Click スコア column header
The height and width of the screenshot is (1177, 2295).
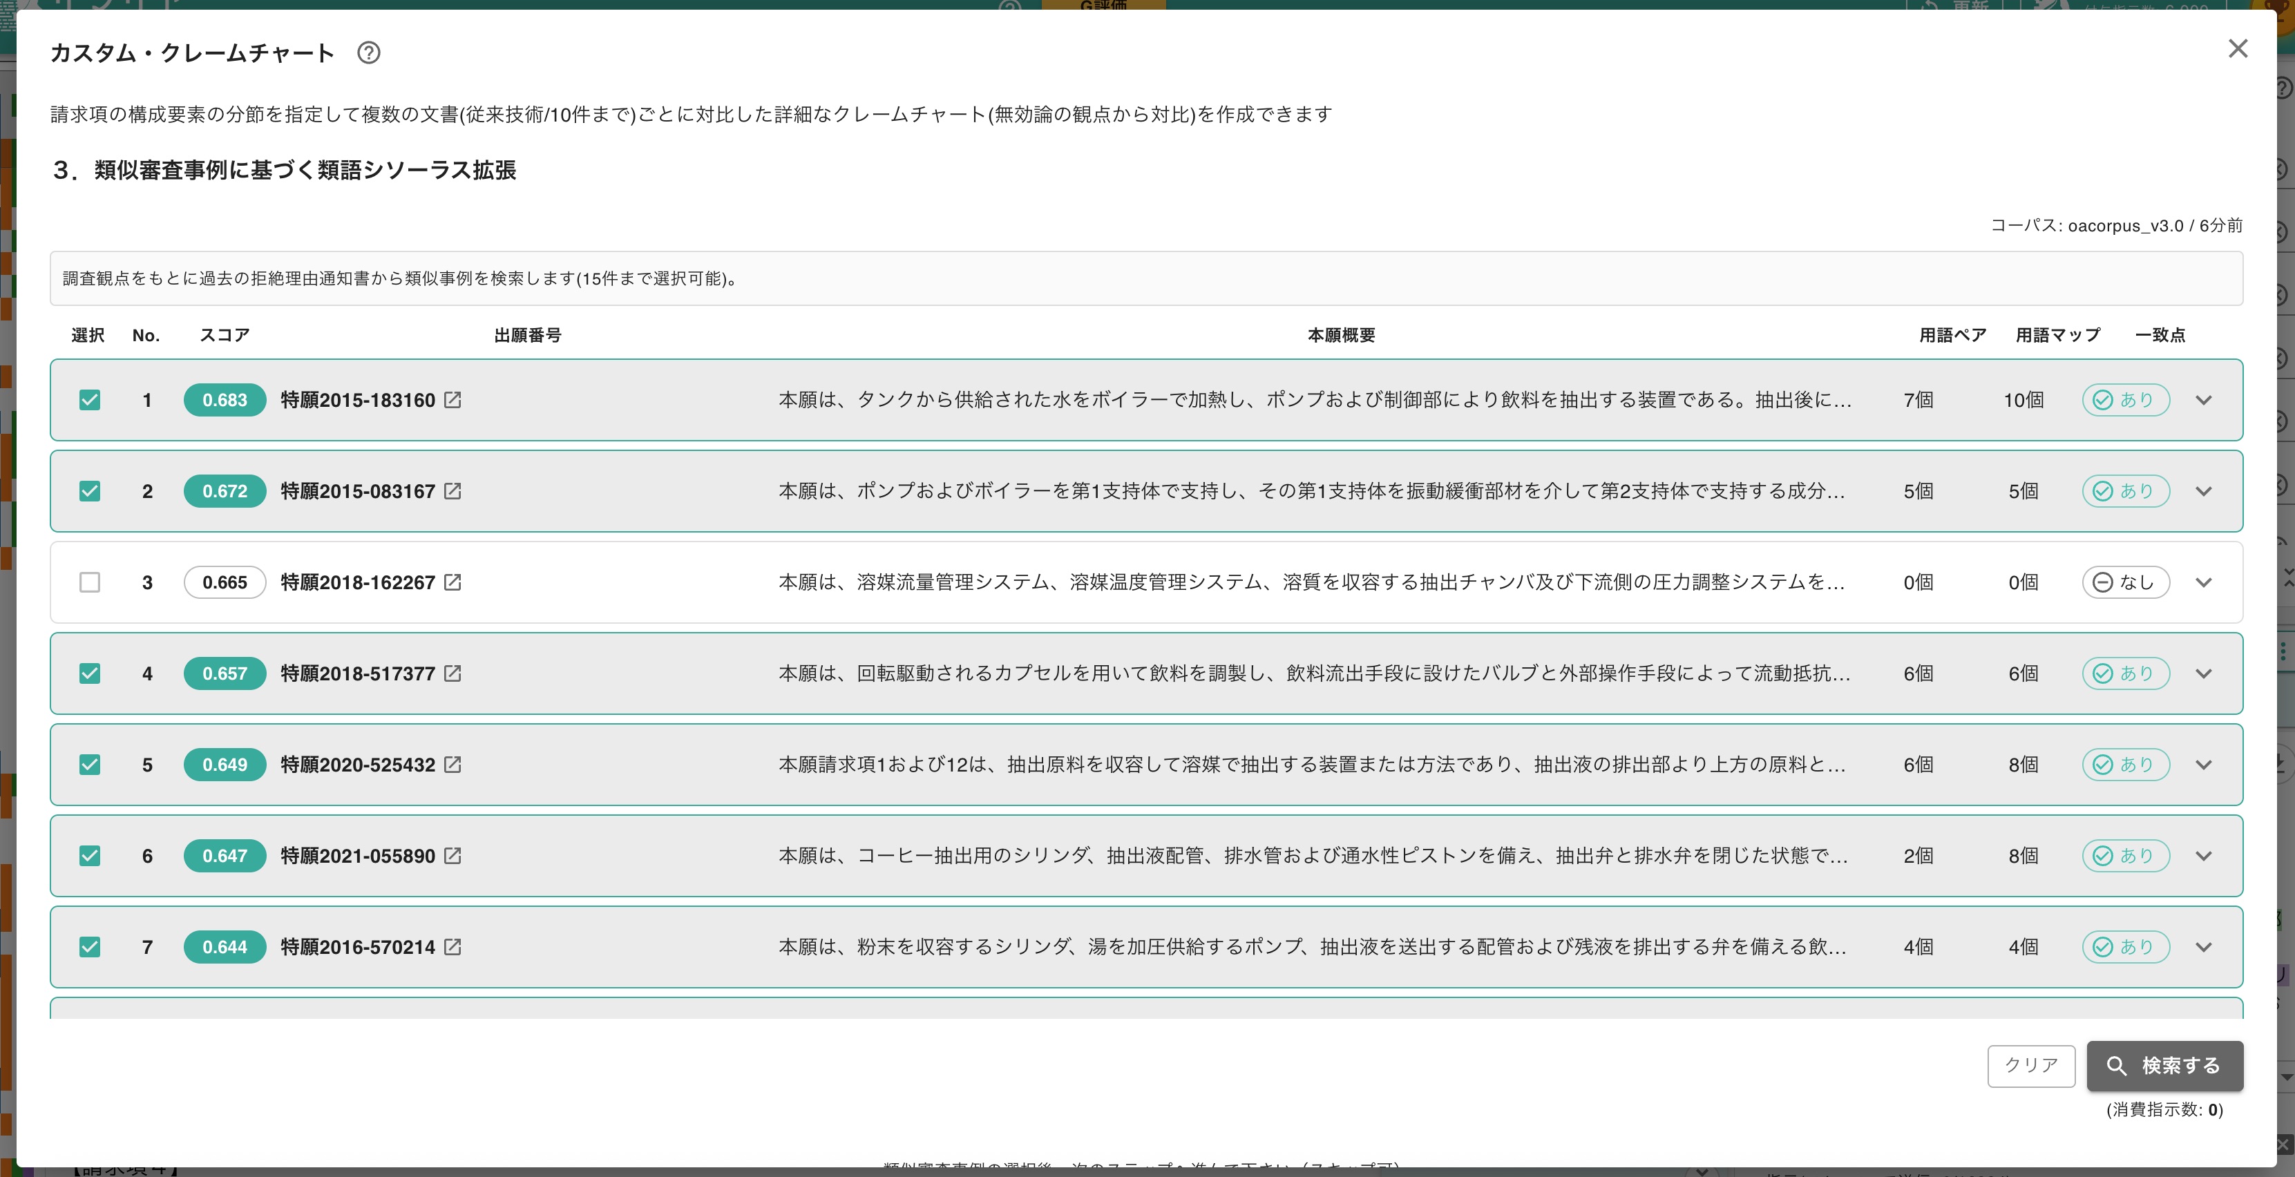(225, 336)
